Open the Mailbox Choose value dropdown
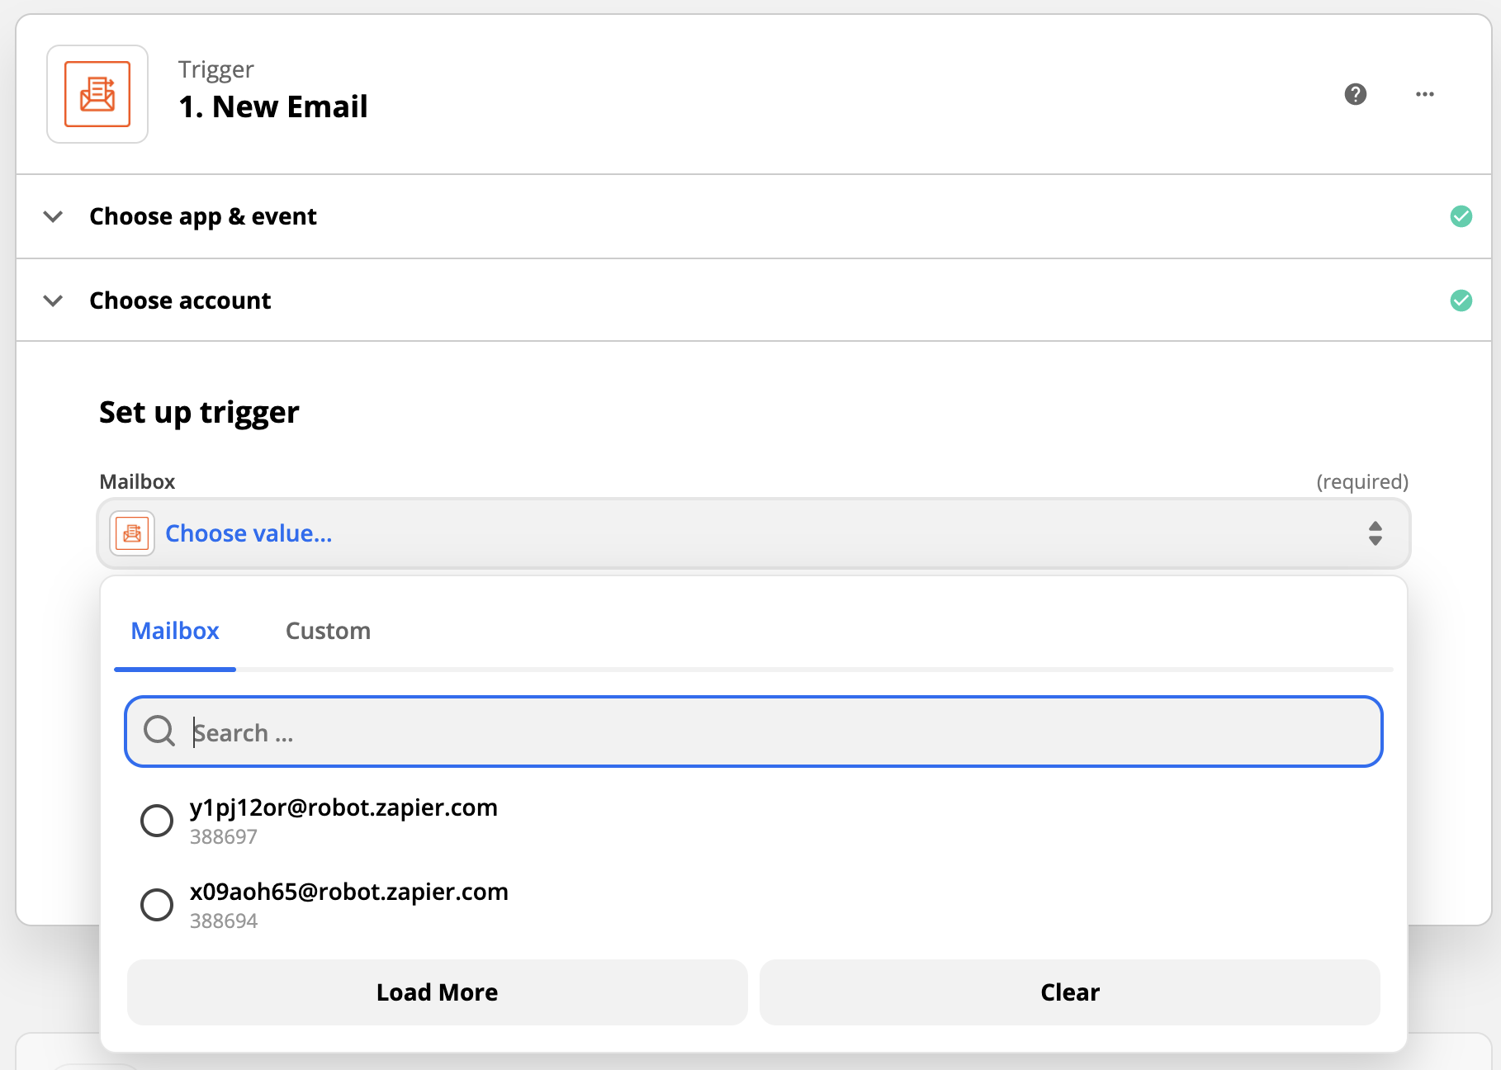The width and height of the screenshot is (1501, 1070). (753, 533)
